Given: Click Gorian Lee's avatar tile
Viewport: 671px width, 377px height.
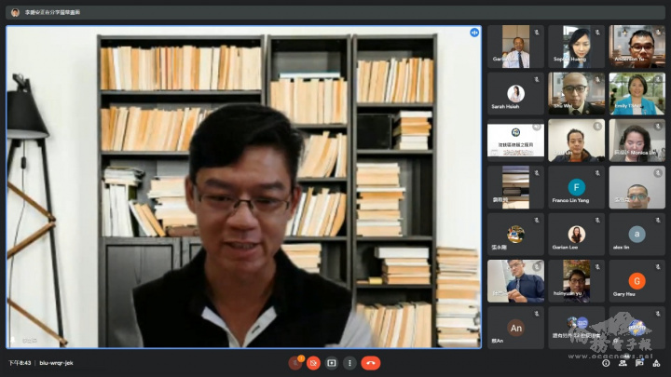Looking at the screenshot, I should [x=576, y=235].
